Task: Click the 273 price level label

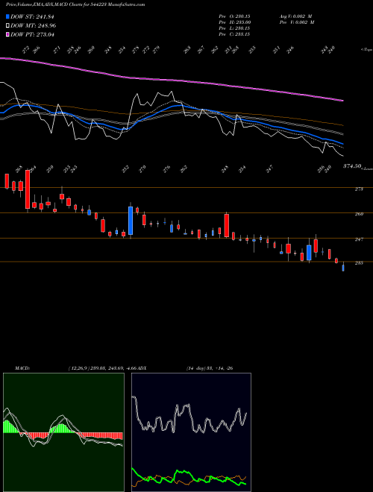Action: pyautogui.click(x=359, y=189)
